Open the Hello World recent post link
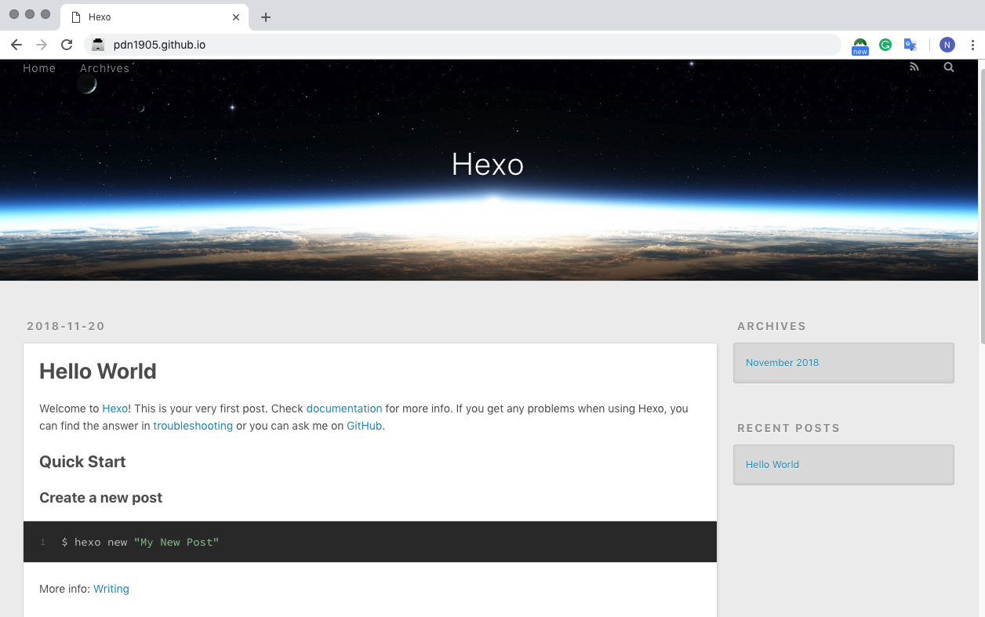The image size is (985, 617). click(772, 464)
